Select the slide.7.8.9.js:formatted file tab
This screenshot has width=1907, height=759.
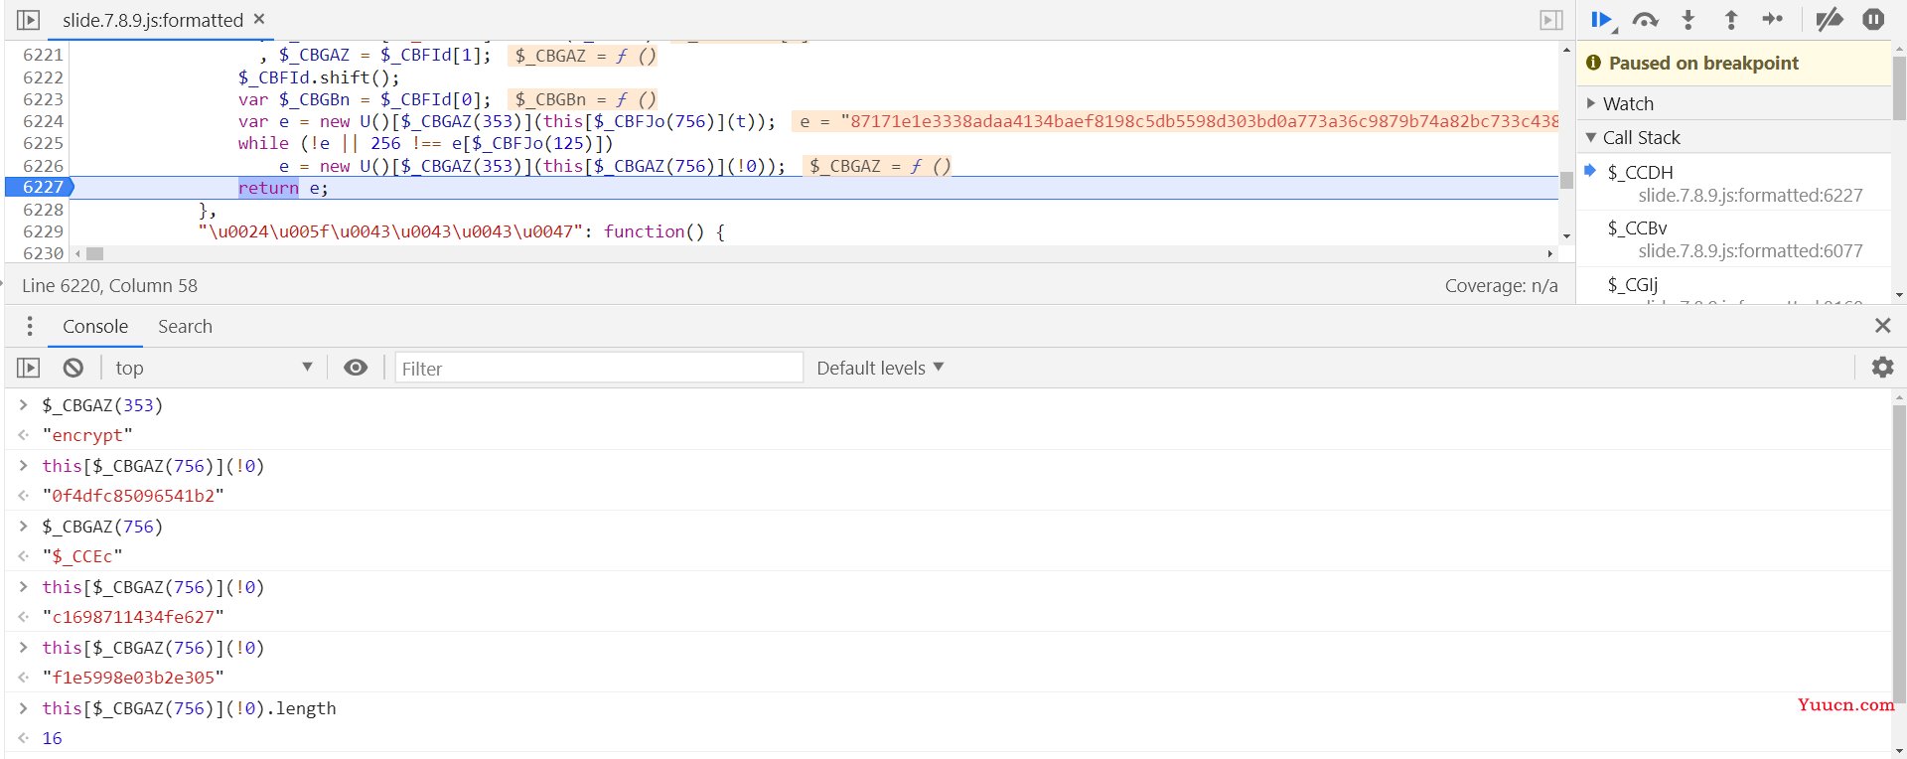[152, 20]
